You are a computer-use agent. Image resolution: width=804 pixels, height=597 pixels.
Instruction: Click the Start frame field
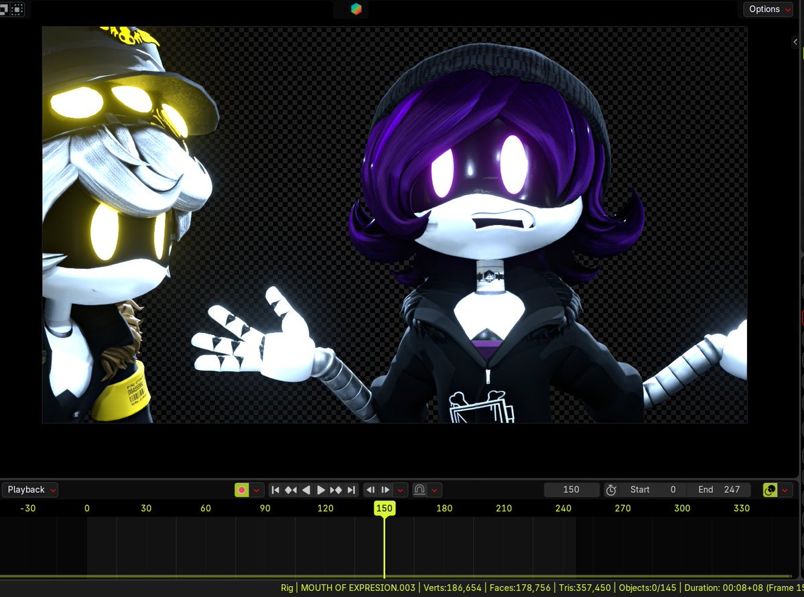652,490
